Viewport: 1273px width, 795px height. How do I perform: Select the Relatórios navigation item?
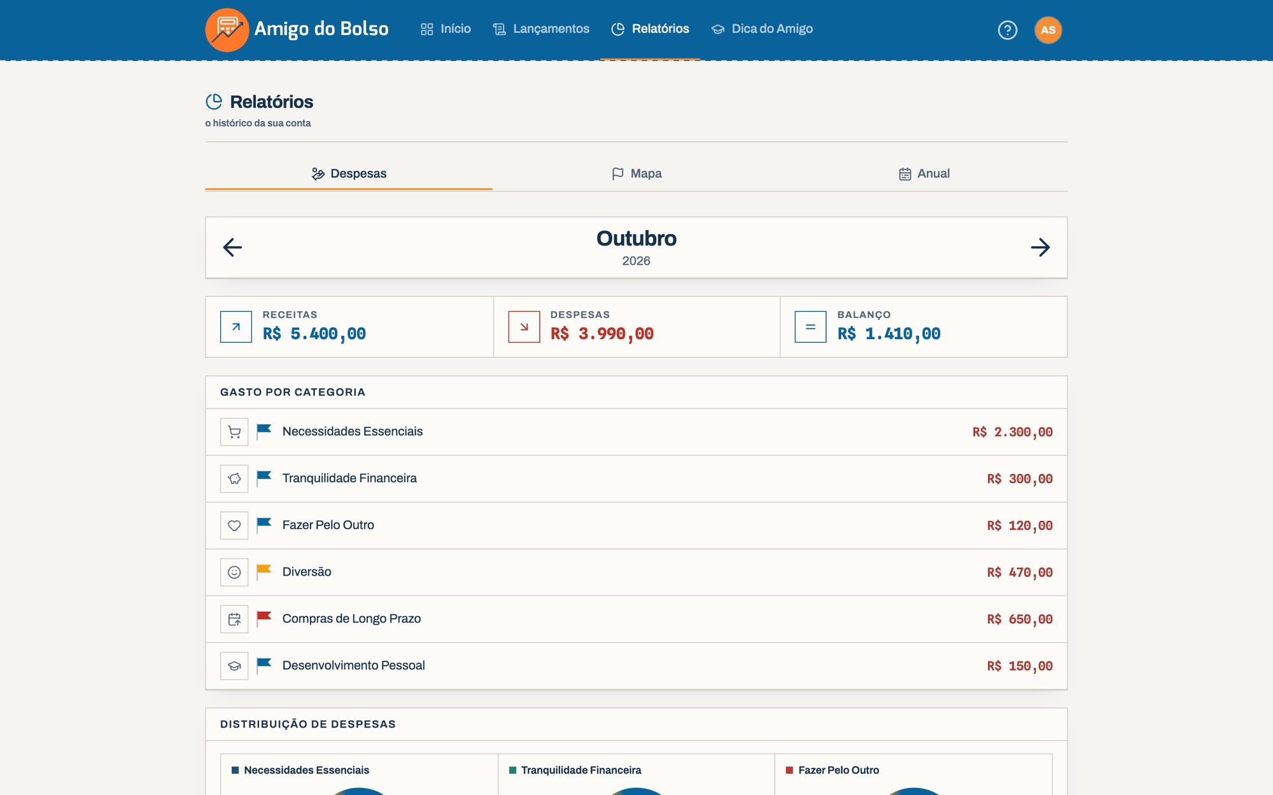[x=650, y=29]
